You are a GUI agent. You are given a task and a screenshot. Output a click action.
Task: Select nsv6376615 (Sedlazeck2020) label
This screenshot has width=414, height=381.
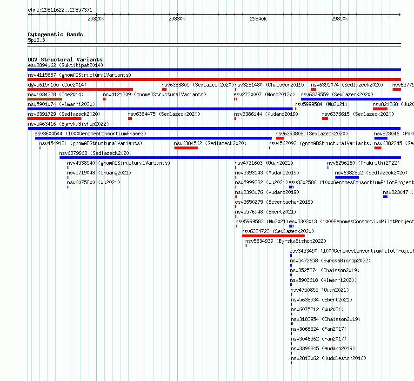[x=358, y=114]
